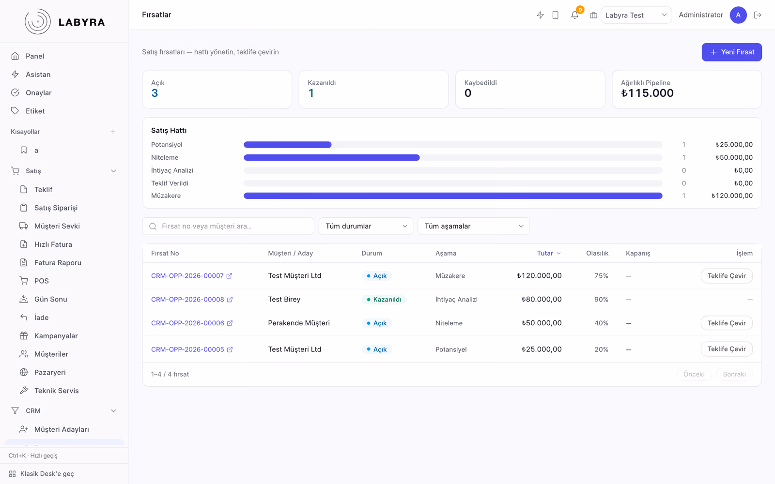Open notifications bell with badge 9
This screenshot has height=484, width=775.
click(575, 15)
